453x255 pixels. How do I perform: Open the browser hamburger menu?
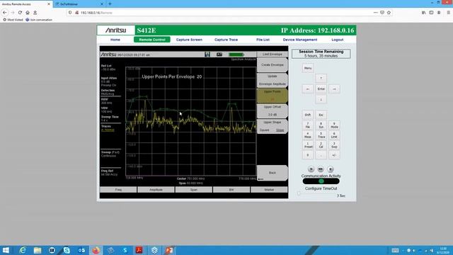[448, 13]
